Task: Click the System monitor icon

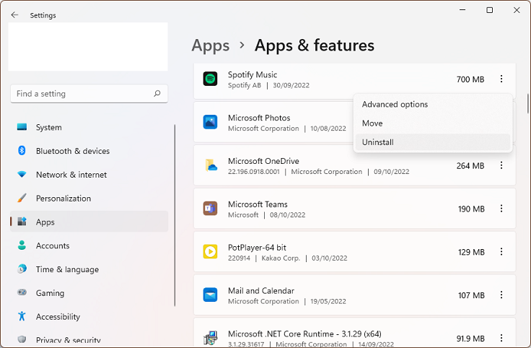Action: pyautogui.click(x=22, y=127)
